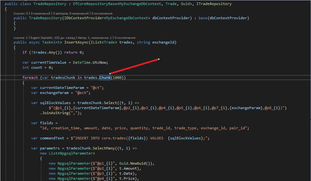The height and width of the screenshot is (181, 311).
Task: Open the 'Evgeni Zaplatin, 102 дн. назад' CodeLens
Action: pyautogui.click(x=53, y=38)
